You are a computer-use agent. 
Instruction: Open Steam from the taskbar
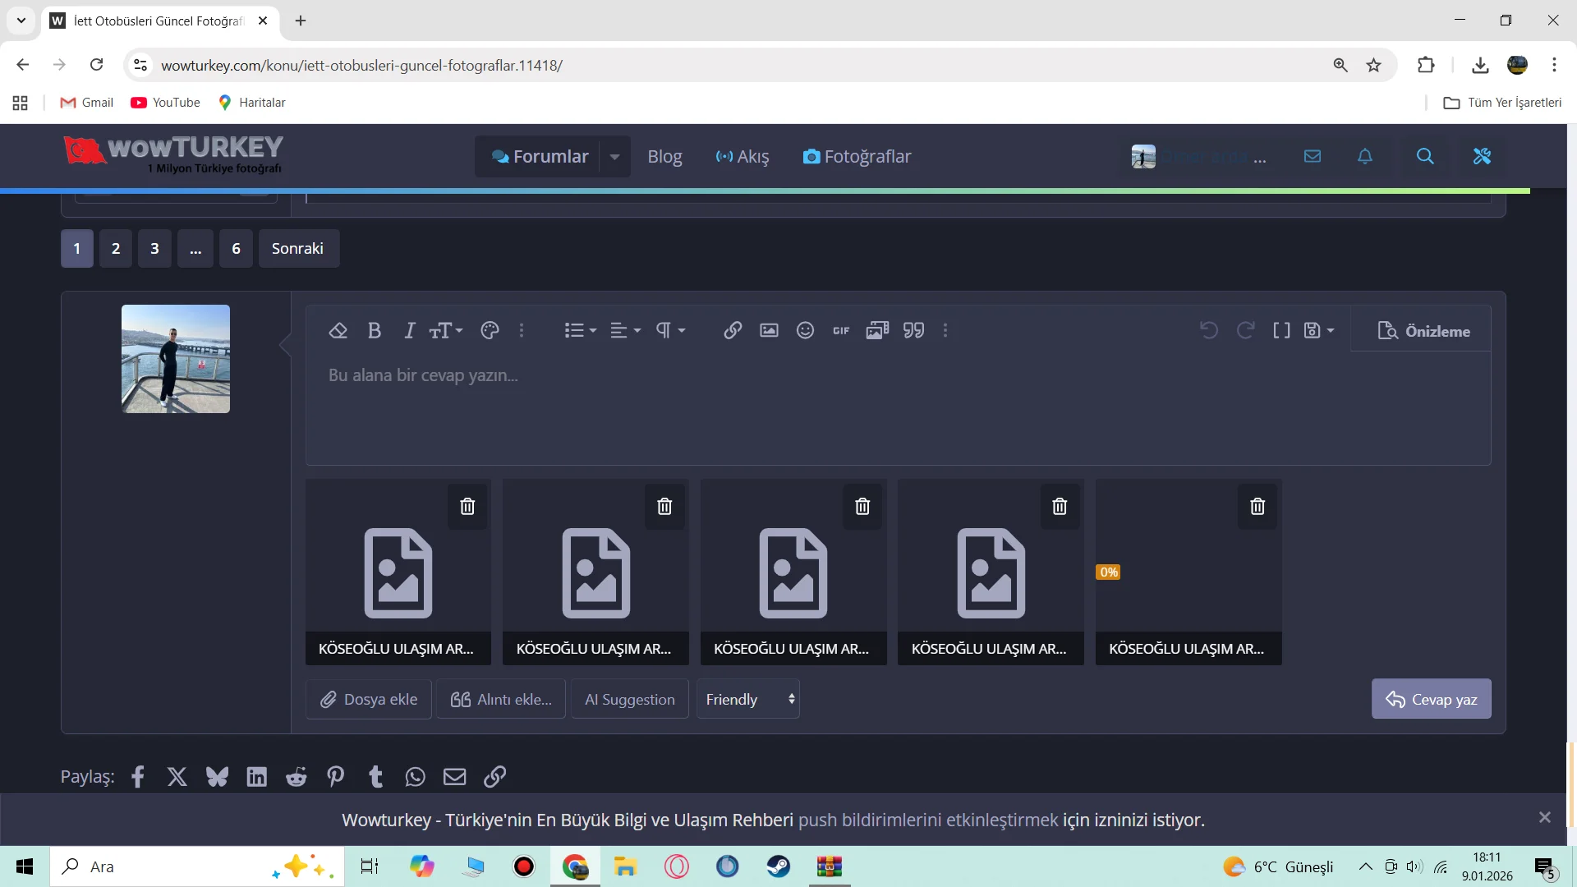[778, 866]
